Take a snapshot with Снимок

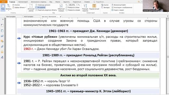(x=16, y=5)
